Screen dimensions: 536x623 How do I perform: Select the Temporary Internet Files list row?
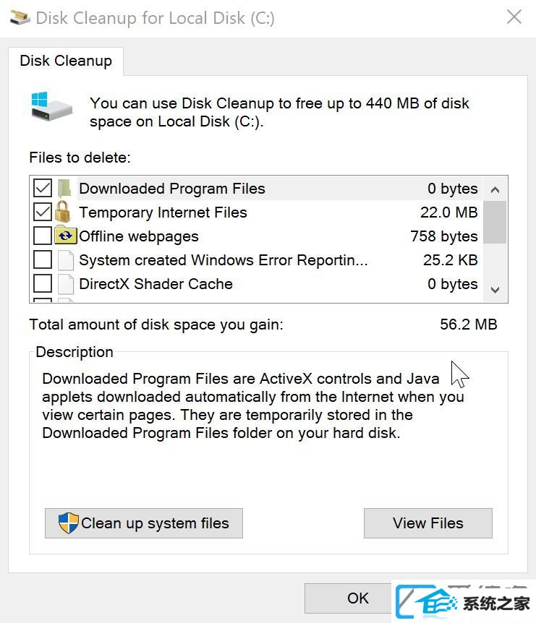(256, 212)
